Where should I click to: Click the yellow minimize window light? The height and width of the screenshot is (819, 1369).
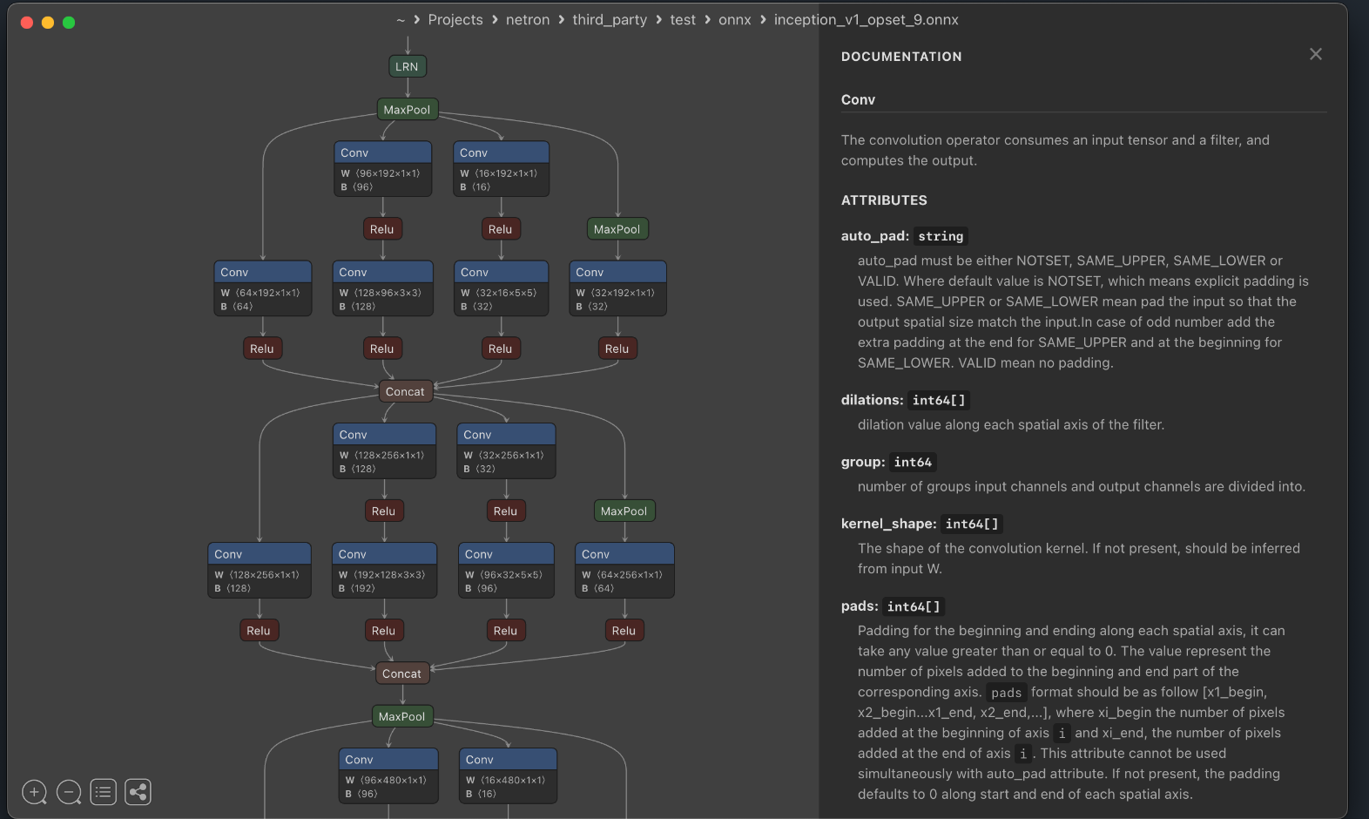tap(48, 23)
